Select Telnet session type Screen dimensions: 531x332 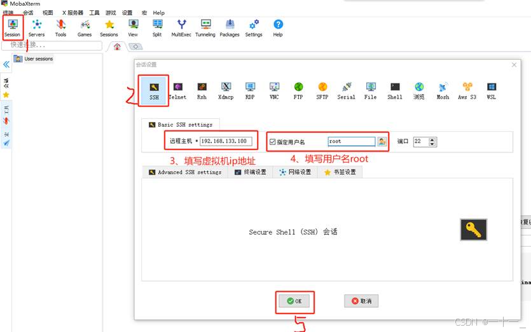[177, 91]
